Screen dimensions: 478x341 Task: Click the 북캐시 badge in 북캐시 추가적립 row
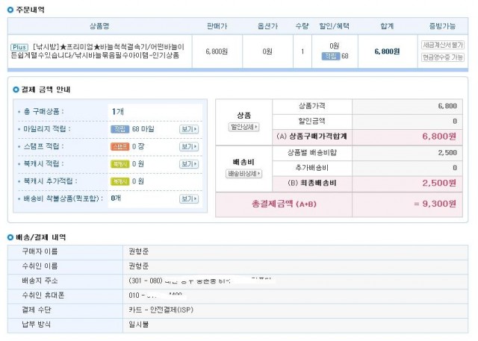(119, 181)
